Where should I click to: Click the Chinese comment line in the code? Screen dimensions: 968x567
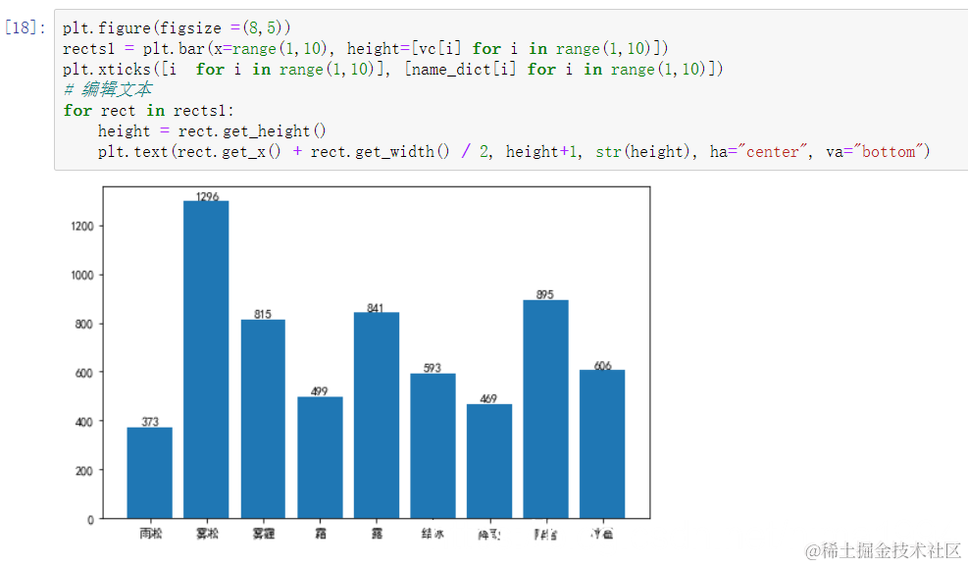tap(108, 89)
